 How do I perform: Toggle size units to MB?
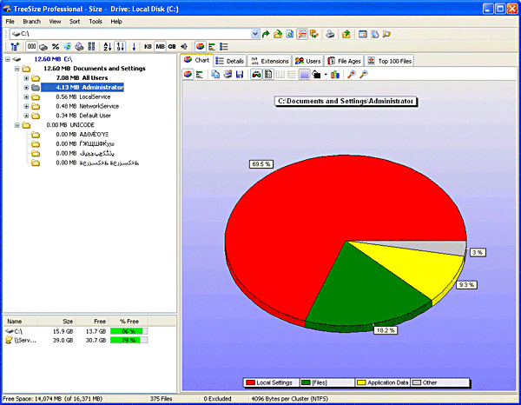coord(160,47)
